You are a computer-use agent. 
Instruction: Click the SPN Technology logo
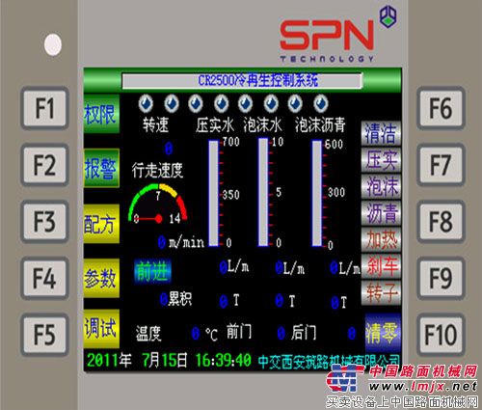coord(327,41)
